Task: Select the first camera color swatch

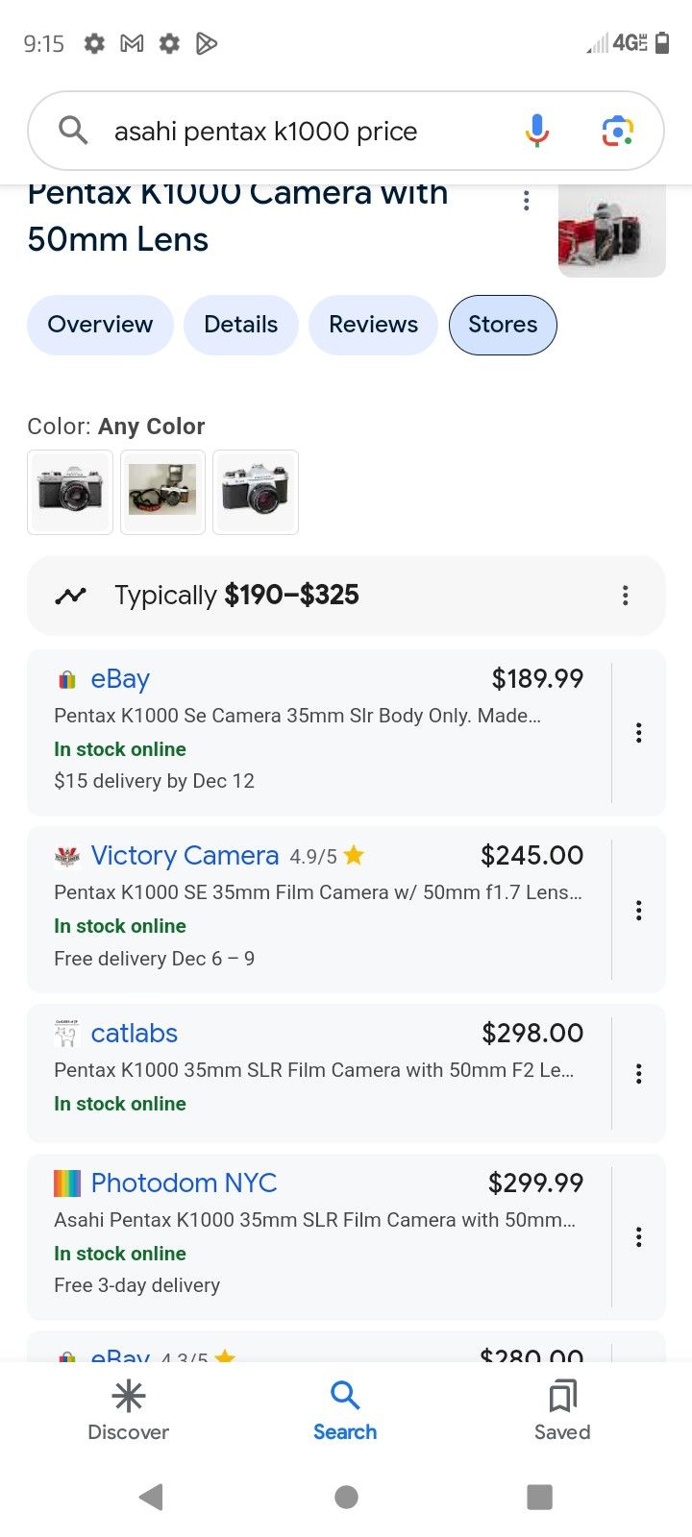Action: coord(70,492)
